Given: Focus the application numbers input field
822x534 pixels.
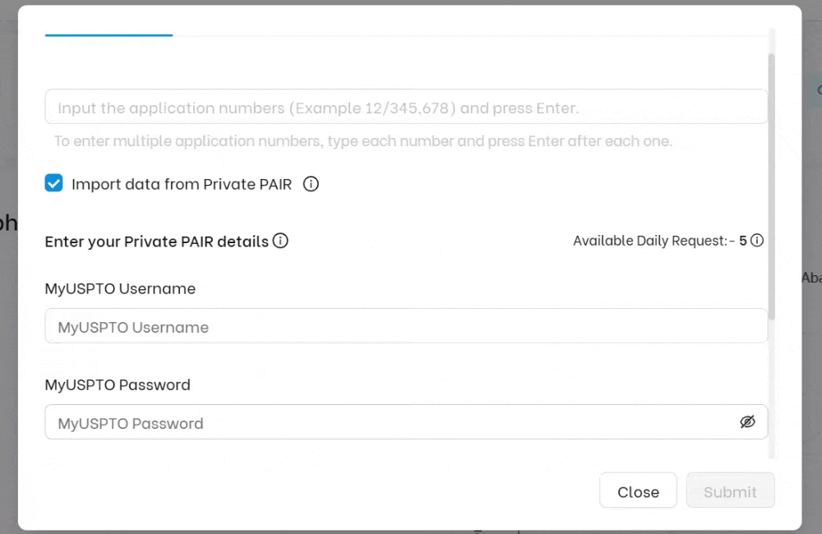Looking at the screenshot, I should coord(406,106).
